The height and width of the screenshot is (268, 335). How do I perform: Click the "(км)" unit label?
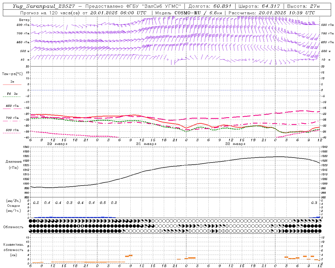point(13,255)
